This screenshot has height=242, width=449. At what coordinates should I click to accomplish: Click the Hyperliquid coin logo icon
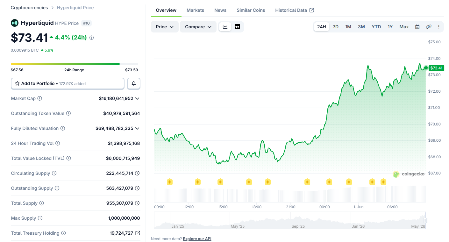[x=15, y=23]
